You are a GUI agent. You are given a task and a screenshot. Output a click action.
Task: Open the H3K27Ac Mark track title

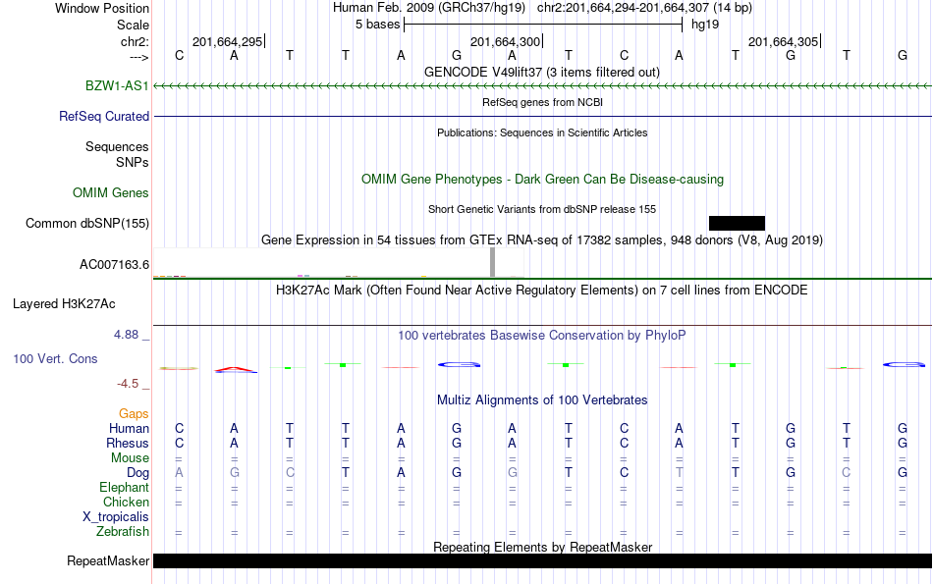coord(542,291)
